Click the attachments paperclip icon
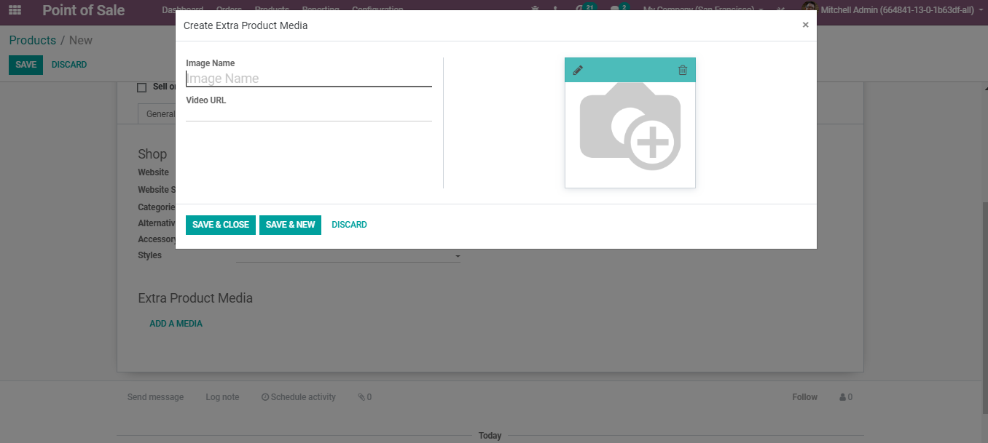 click(364, 397)
